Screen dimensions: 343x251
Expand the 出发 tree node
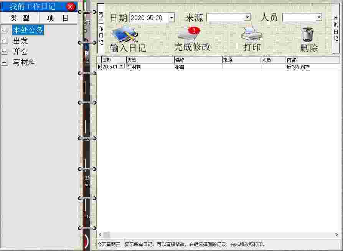point(4,41)
